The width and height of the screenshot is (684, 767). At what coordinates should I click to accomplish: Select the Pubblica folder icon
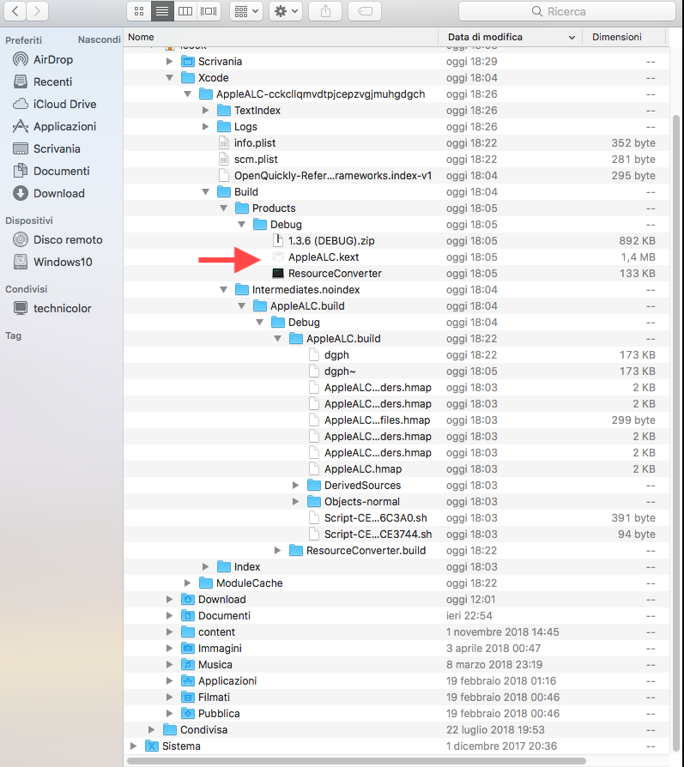click(x=188, y=713)
